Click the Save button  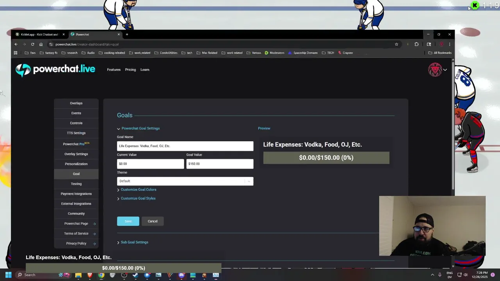pos(128,221)
